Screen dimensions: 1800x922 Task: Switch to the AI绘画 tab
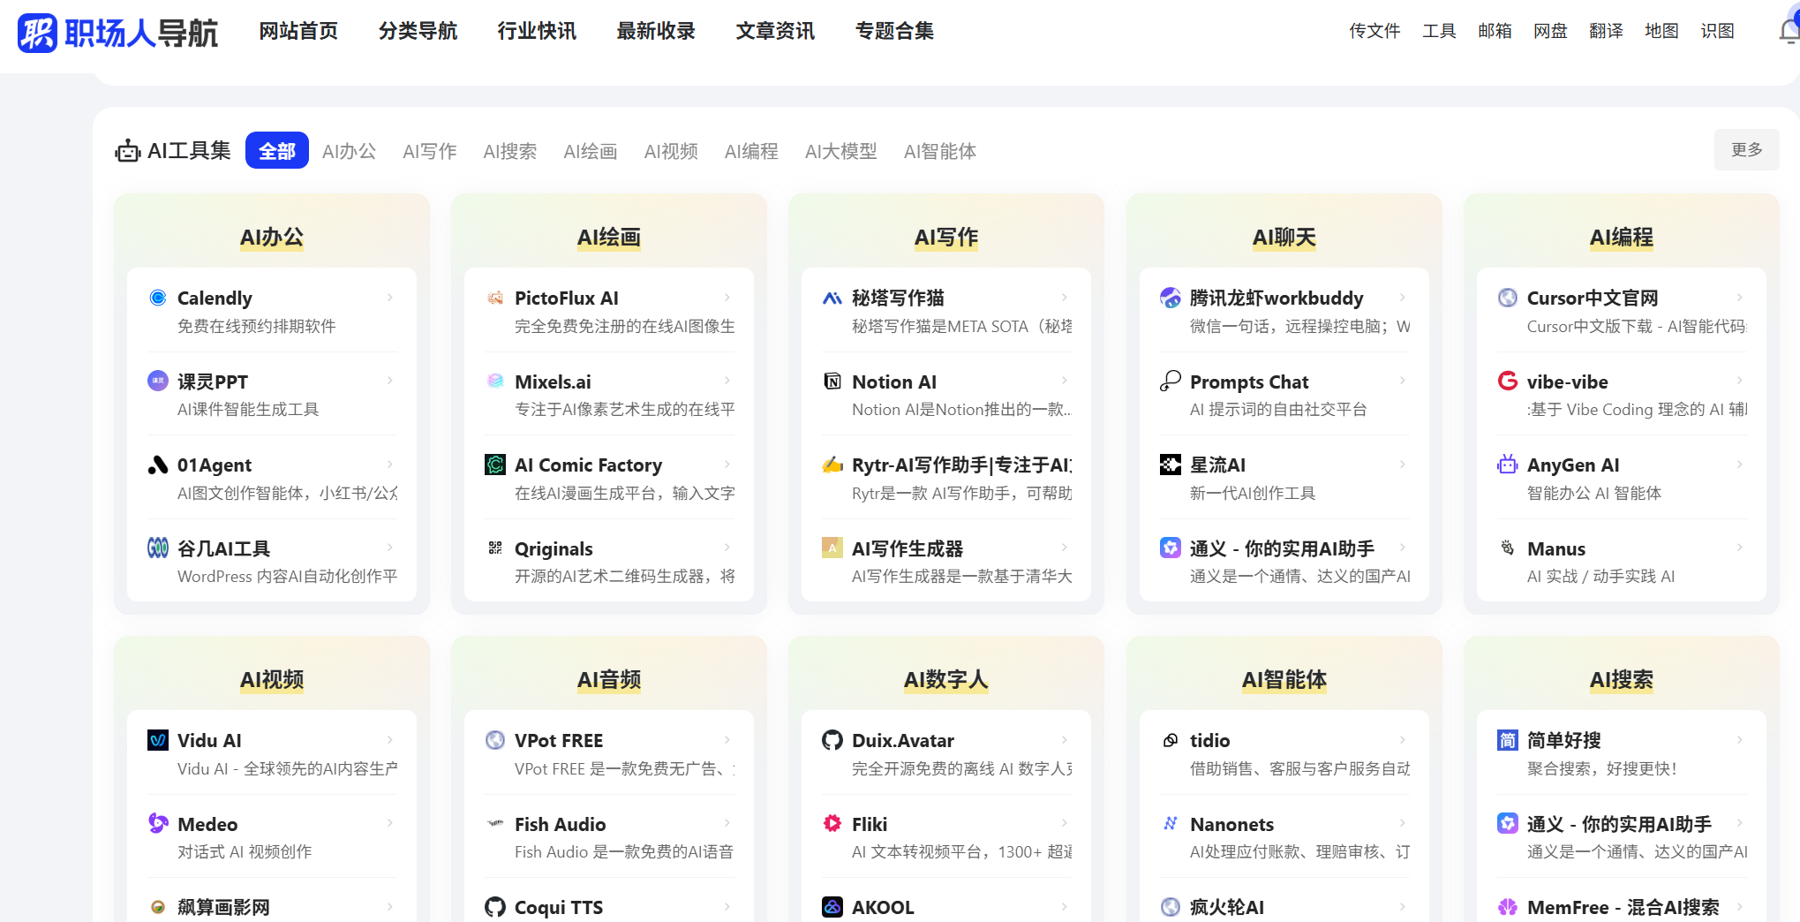click(591, 151)
